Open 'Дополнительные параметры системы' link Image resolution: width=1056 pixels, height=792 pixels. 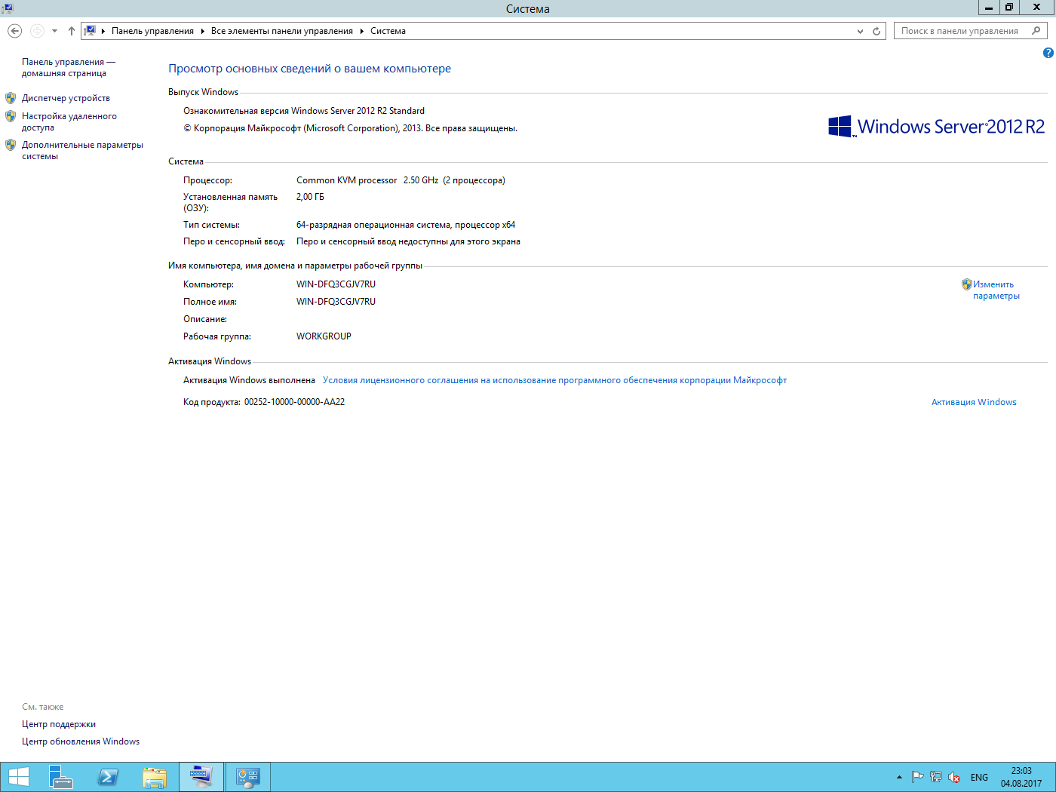click(x=82, y=150)
